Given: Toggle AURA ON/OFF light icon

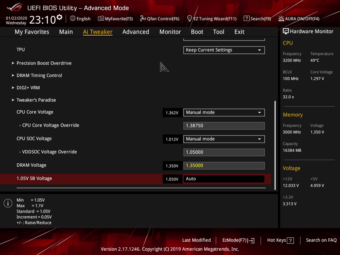Looking at the screenshot, I should [x=281, y=19].
